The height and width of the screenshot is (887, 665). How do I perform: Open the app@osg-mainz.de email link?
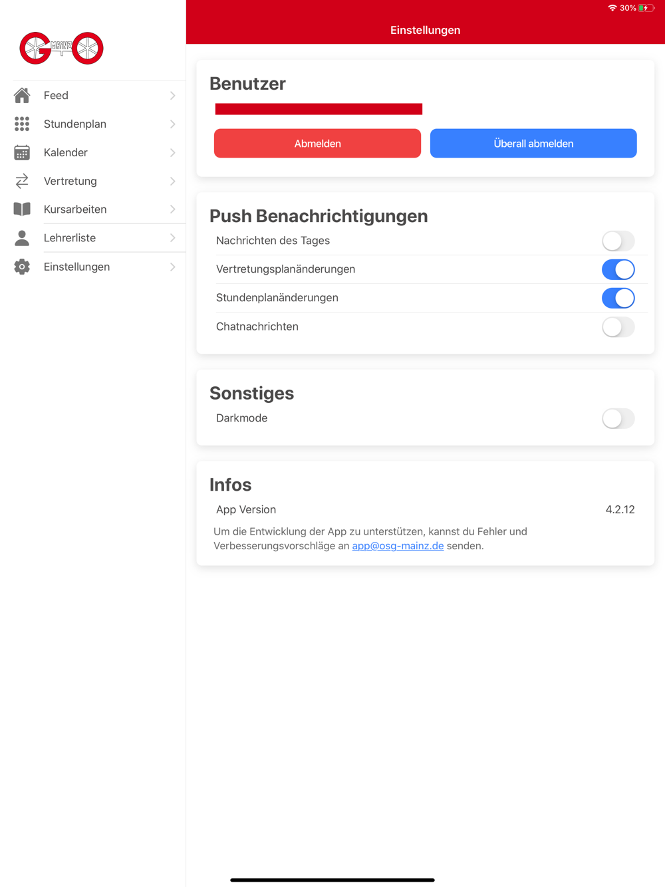(398, 546)
